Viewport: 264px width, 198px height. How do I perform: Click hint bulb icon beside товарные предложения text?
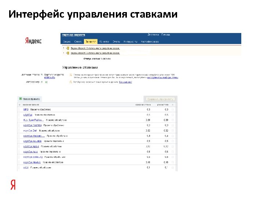[x=71, y=75]
